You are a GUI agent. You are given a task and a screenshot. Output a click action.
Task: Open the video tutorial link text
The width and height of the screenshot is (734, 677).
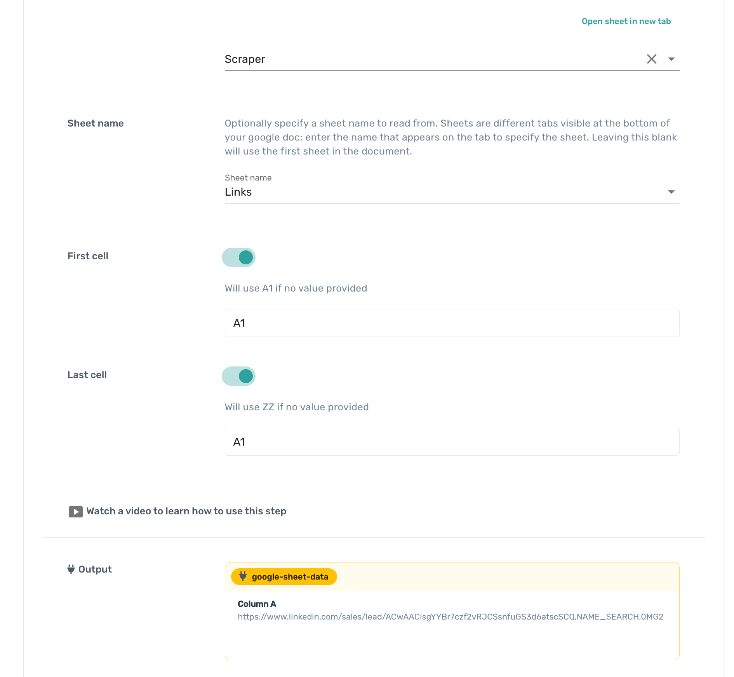(x=186, y=511)
